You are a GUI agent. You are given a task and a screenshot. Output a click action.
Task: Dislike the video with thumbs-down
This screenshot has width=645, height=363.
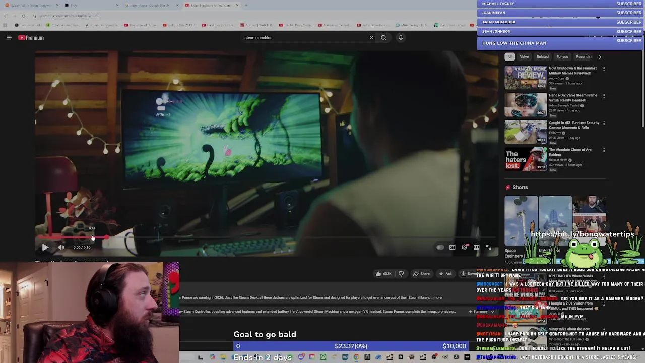401,274
